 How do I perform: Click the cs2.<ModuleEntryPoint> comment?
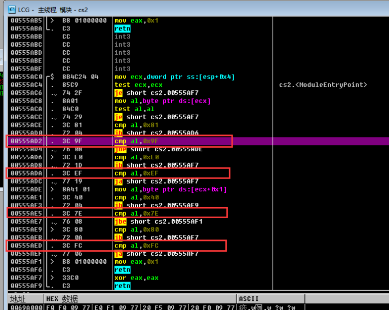click(323, 85)
